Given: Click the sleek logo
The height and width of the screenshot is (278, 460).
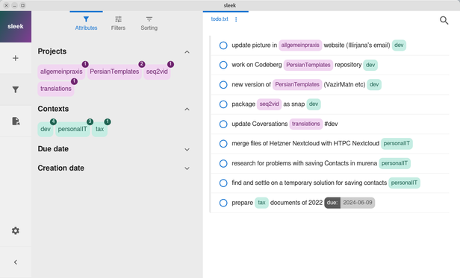Looking at the screenshot, I should (x=16, y=27).
